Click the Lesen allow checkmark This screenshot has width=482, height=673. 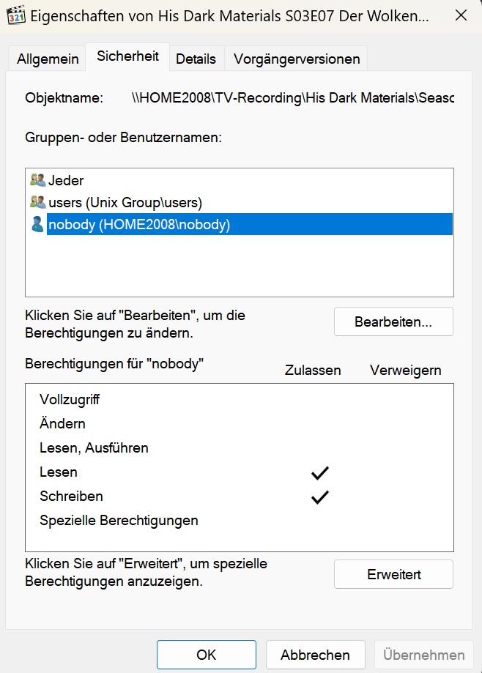(320, 472)
